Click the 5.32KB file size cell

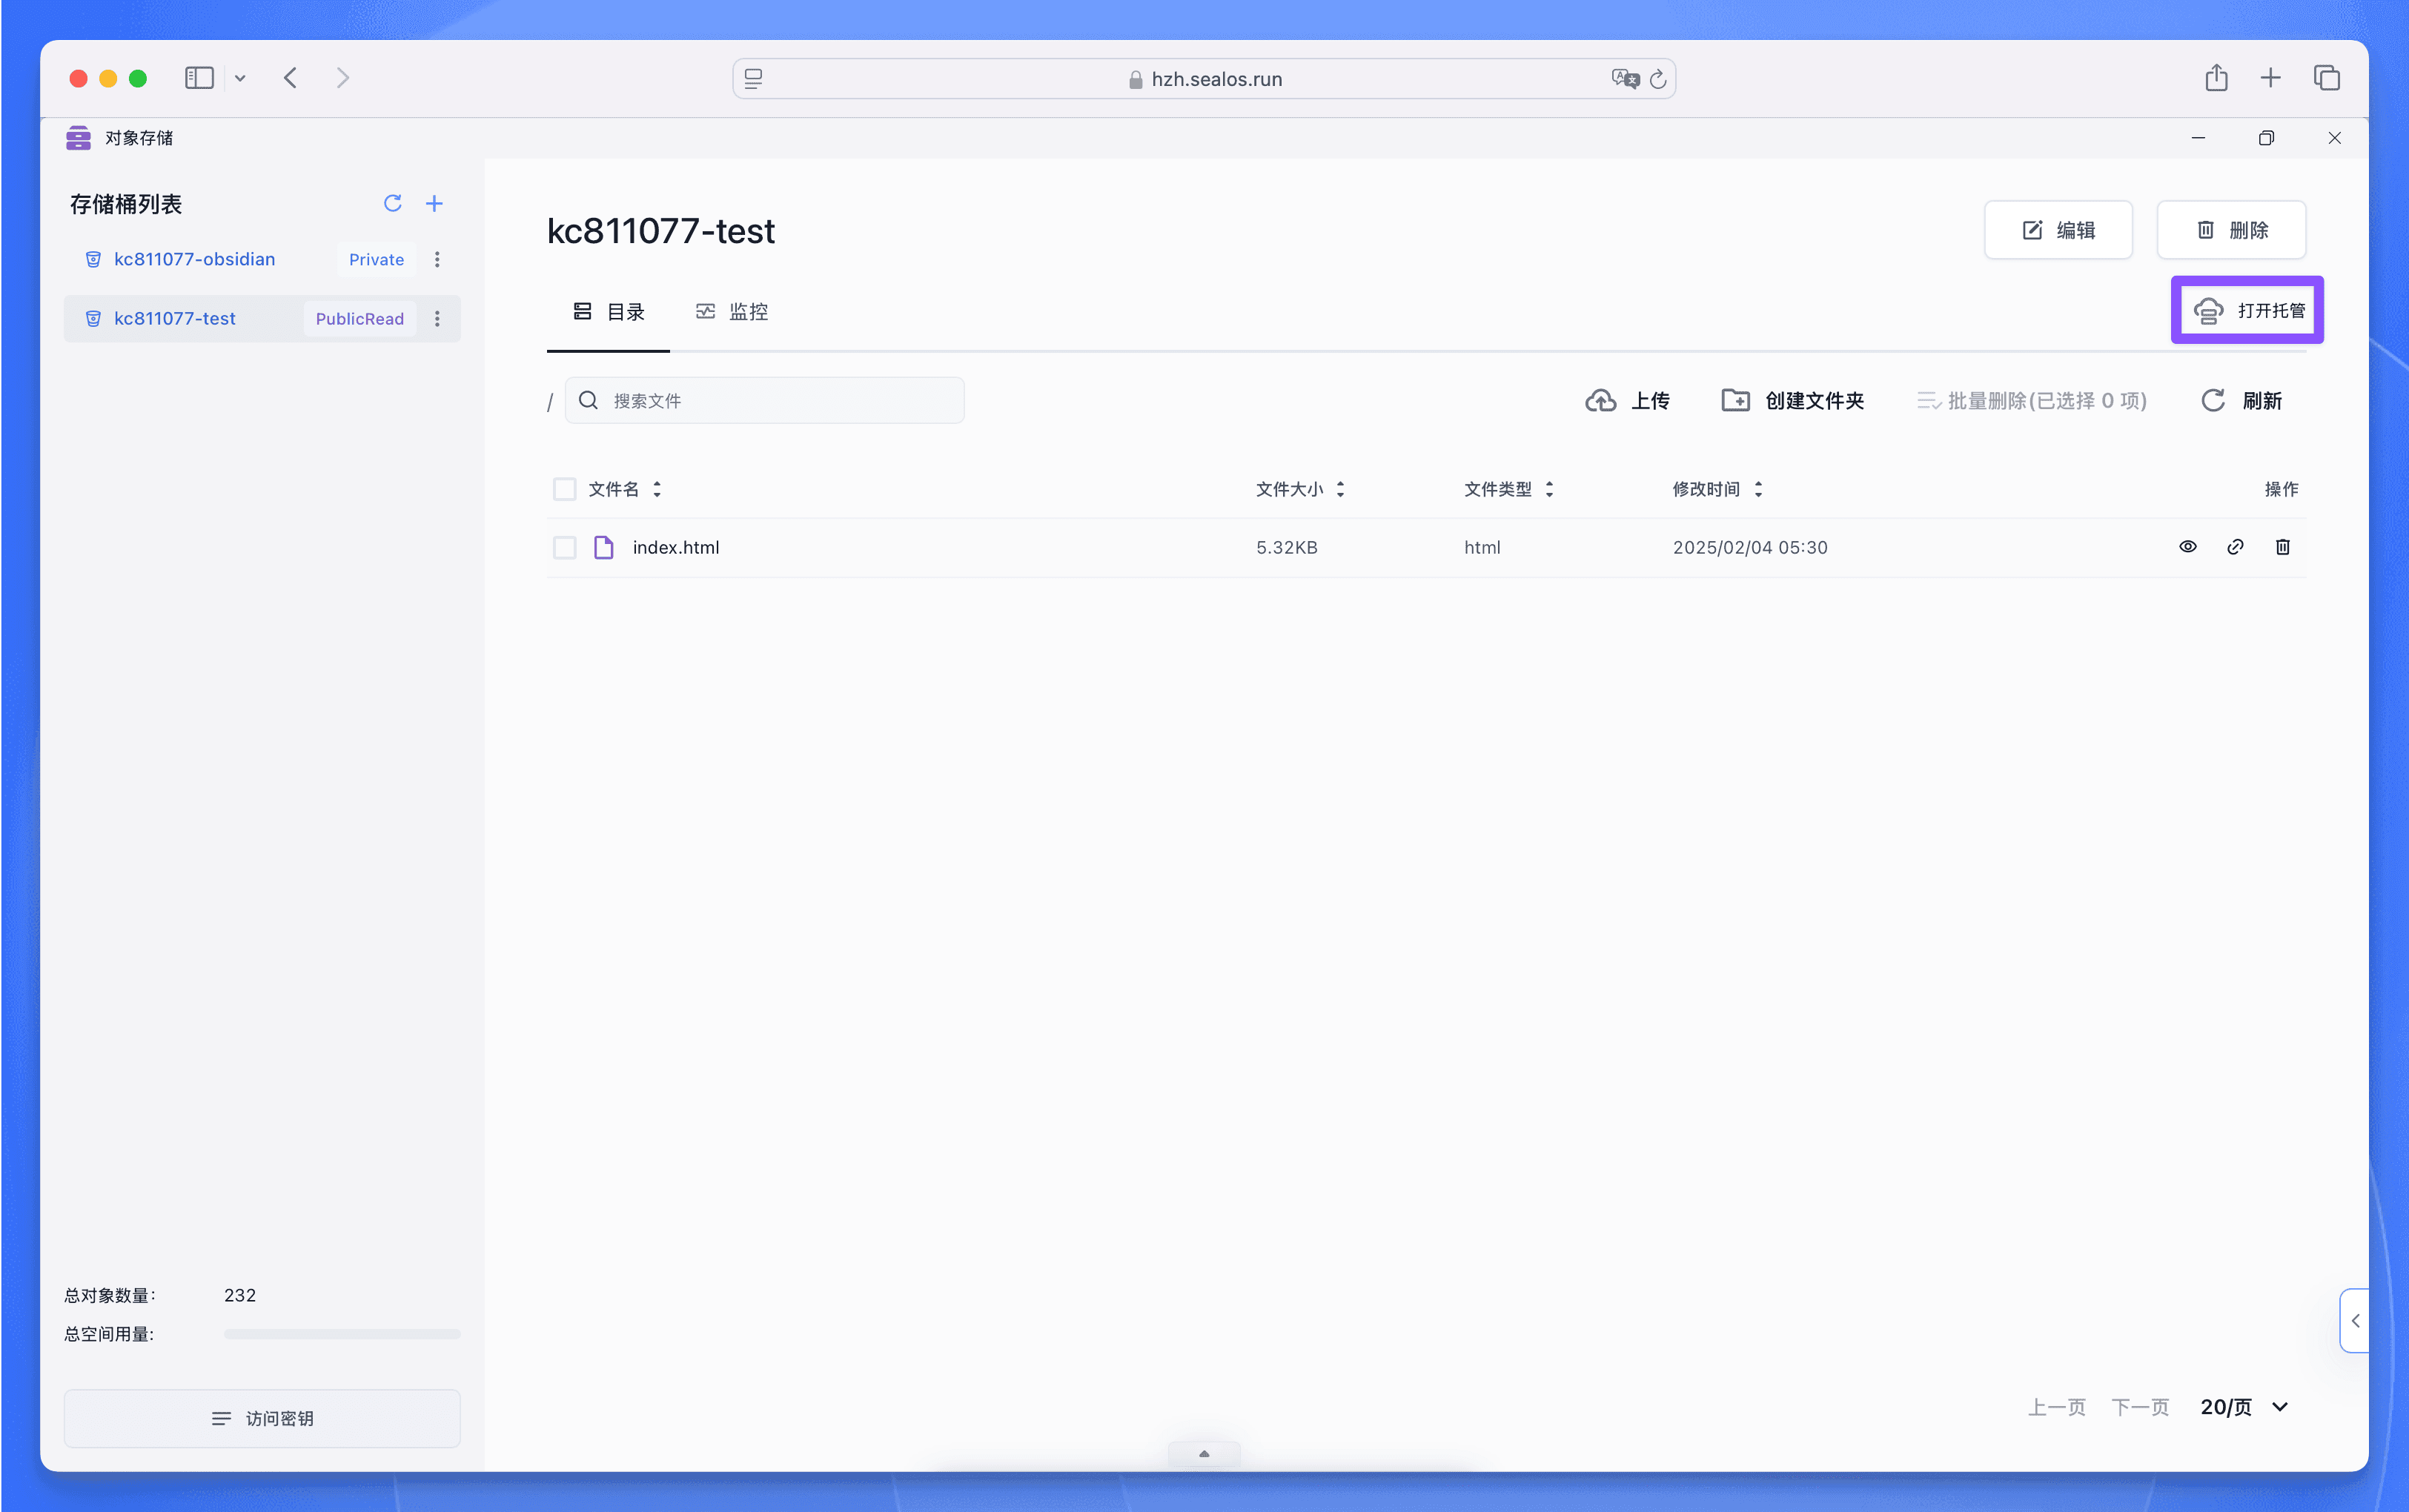click(x=1286, y=547)
